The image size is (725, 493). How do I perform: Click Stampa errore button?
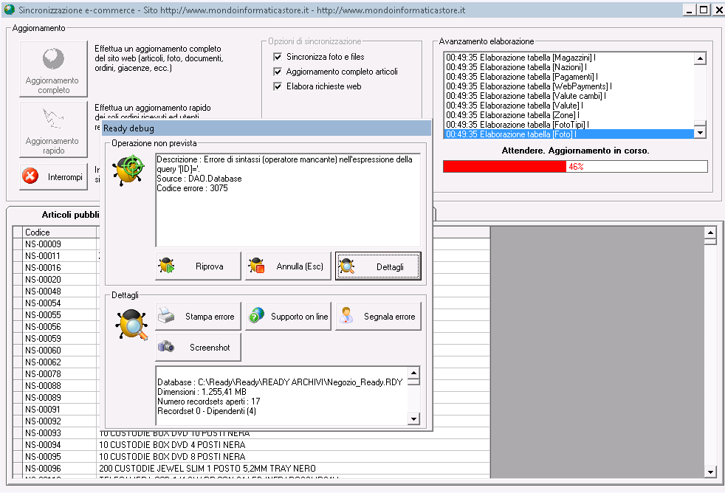(x=198, y=317)
